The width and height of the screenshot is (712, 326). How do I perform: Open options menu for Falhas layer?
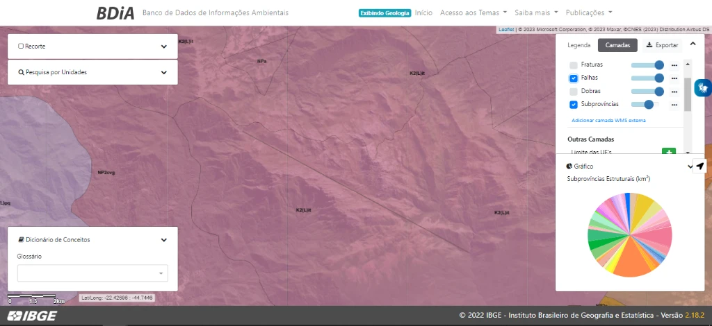(x=674, y=78)
